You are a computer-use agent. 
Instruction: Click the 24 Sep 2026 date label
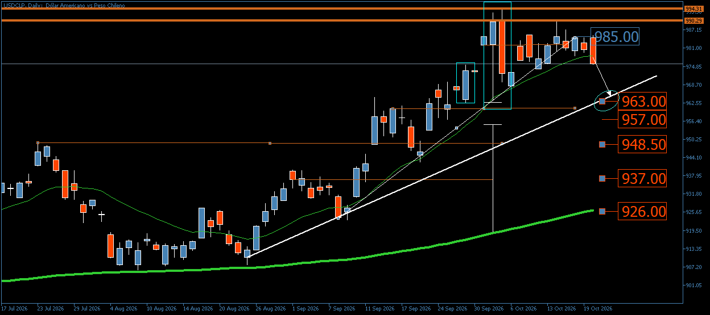click(453, 309)
